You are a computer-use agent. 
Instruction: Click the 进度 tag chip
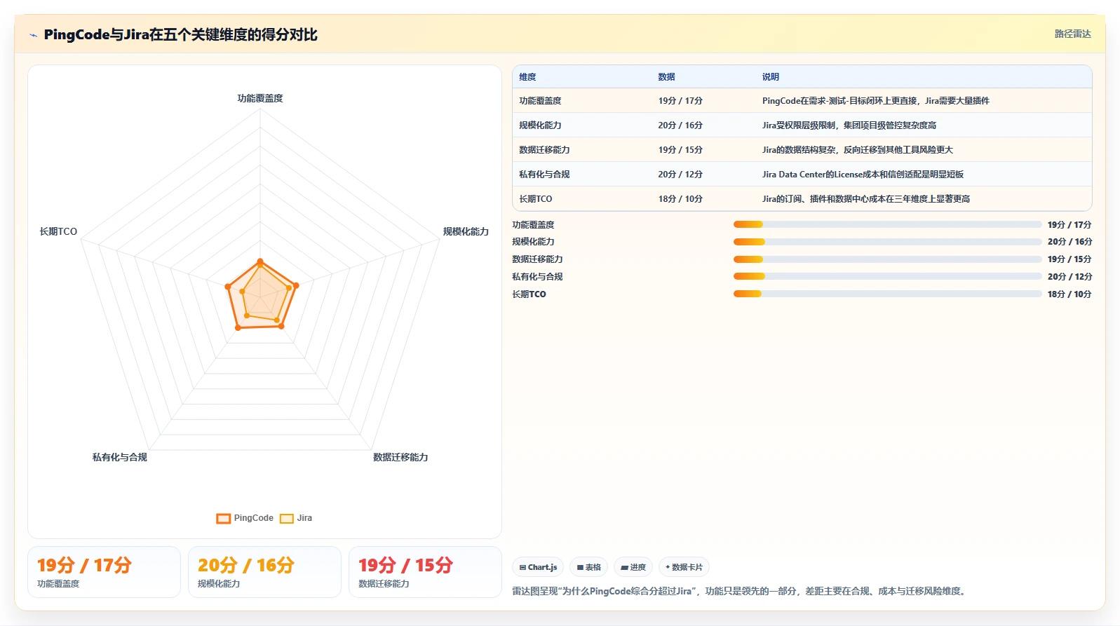(x=633, y=567)
